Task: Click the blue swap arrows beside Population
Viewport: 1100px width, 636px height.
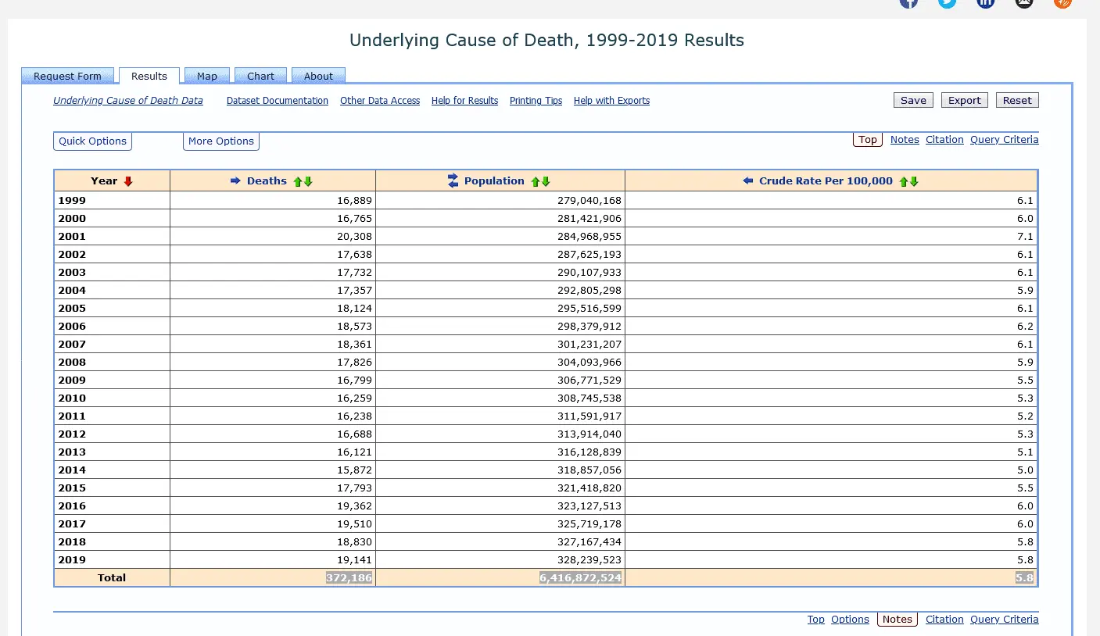Action: click(x=453, y=181)
